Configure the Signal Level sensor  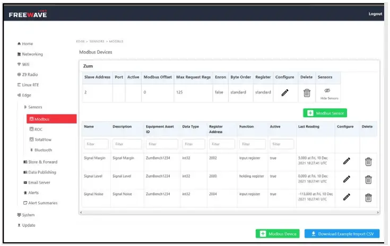[x=346, y=179]
